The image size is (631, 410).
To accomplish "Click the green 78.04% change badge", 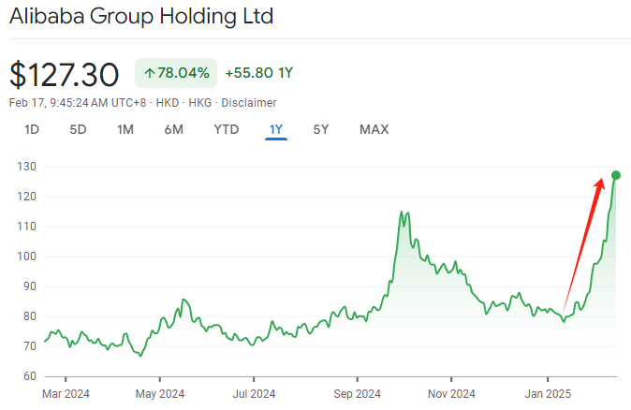I will click(176, 74).
